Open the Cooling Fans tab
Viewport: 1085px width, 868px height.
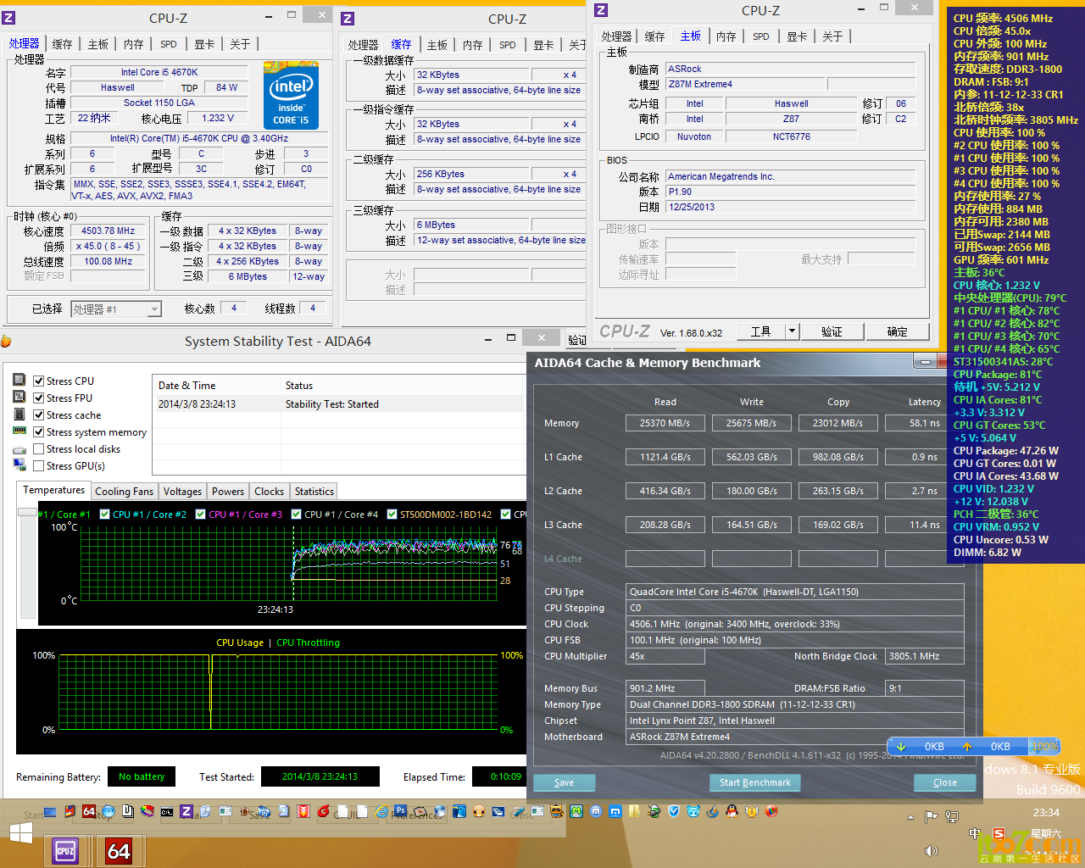click(x=125, y=491)
